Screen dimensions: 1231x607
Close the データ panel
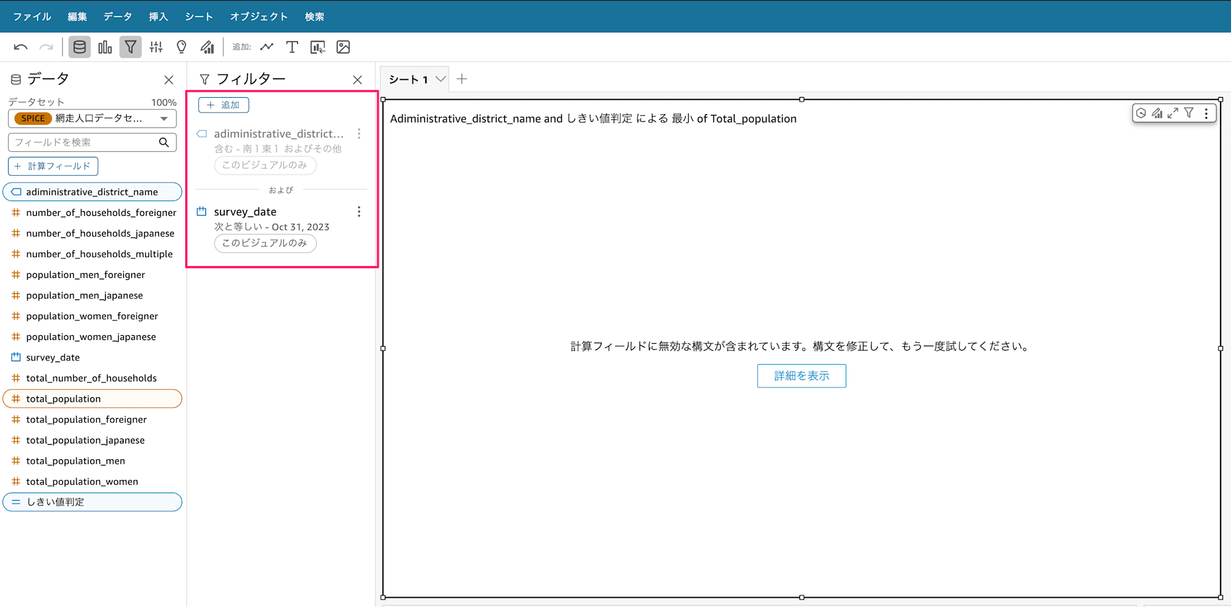[169, 80]
